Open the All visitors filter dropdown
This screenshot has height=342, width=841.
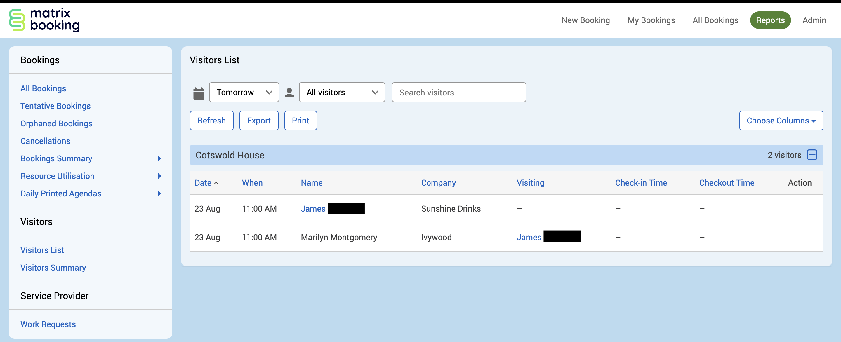tap(341, 92)
